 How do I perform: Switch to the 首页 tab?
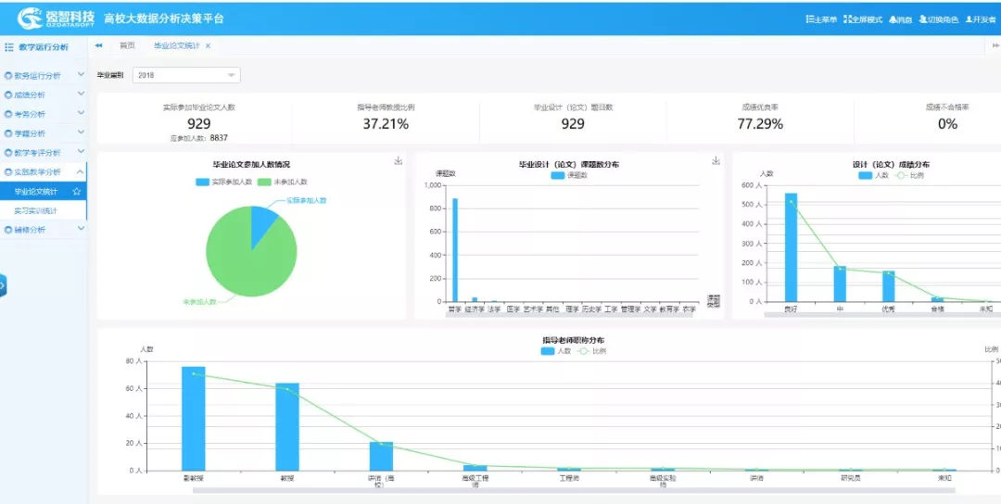(x=127, y=45)
